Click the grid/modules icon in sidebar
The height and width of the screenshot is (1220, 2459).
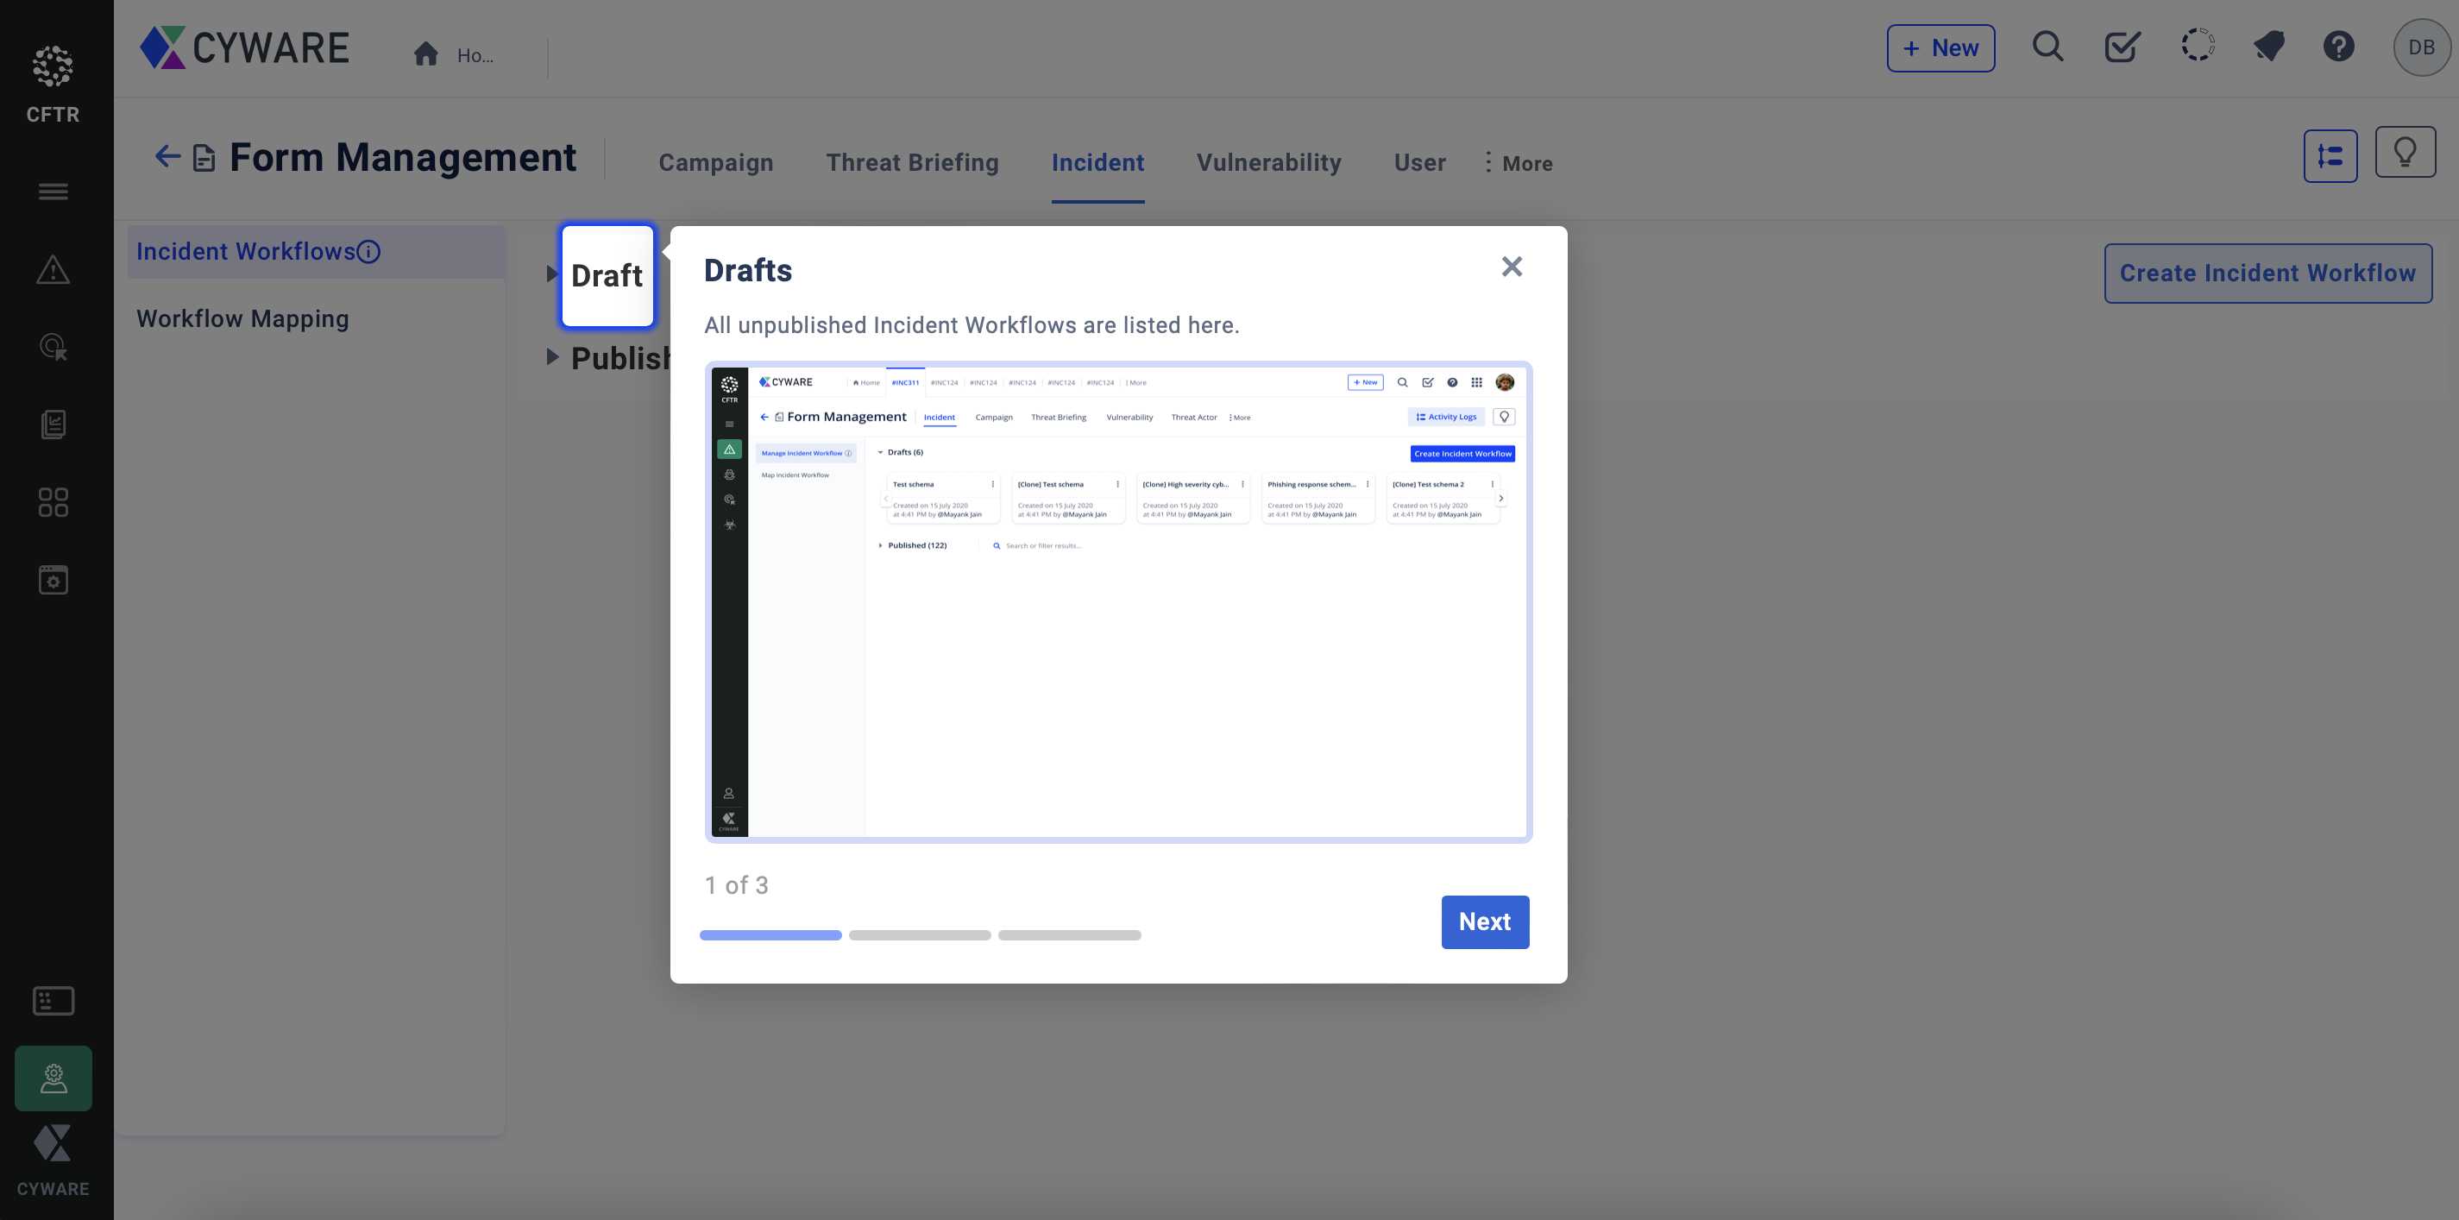[53, 502]
